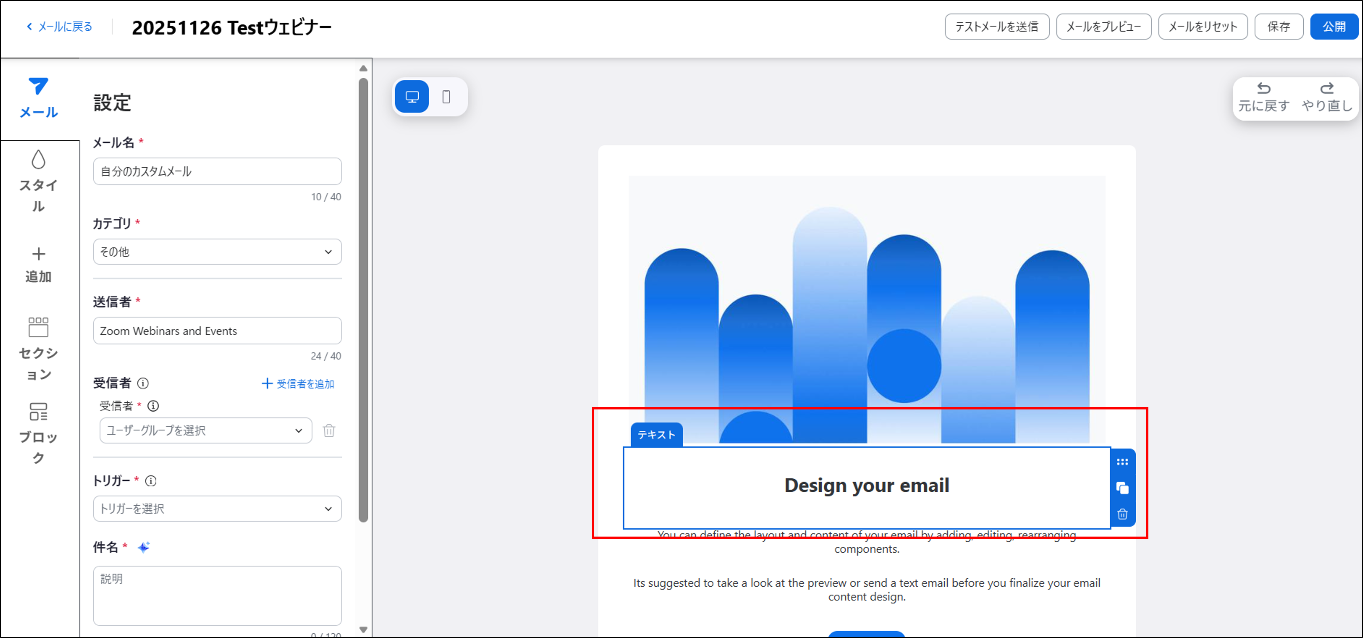Click the 送信者 input field

click(217, 331)
